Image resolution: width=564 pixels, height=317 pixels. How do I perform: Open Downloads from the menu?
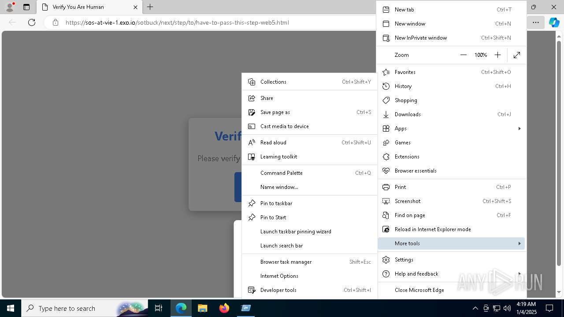[451, 114]
